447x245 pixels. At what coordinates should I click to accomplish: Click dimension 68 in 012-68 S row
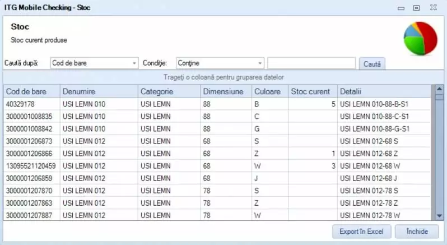(226, 141)
